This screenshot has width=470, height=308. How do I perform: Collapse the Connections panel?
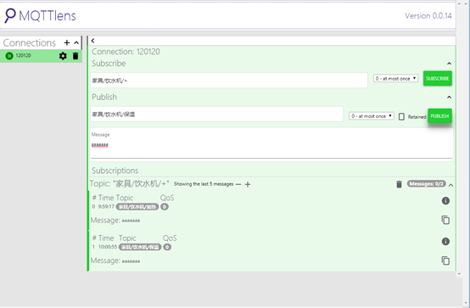[x=76, y=43]
